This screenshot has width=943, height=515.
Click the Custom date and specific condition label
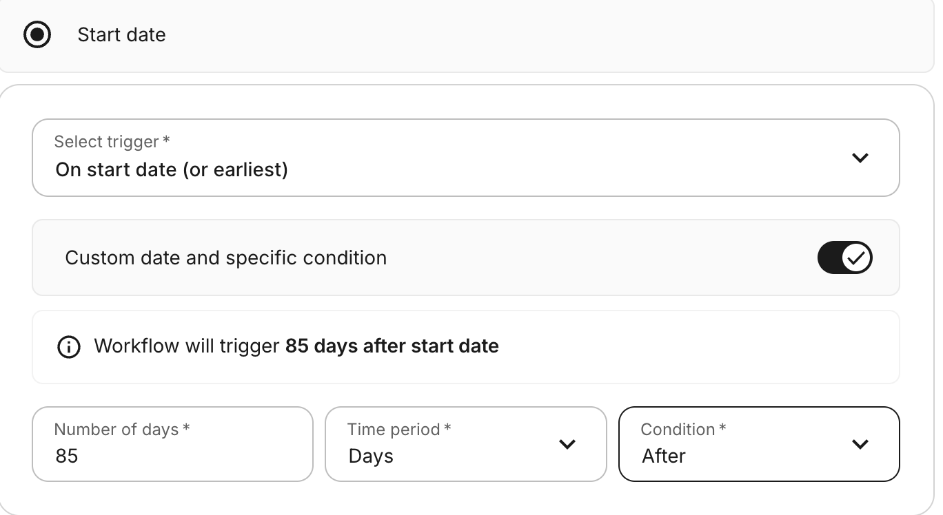(225, 257)
